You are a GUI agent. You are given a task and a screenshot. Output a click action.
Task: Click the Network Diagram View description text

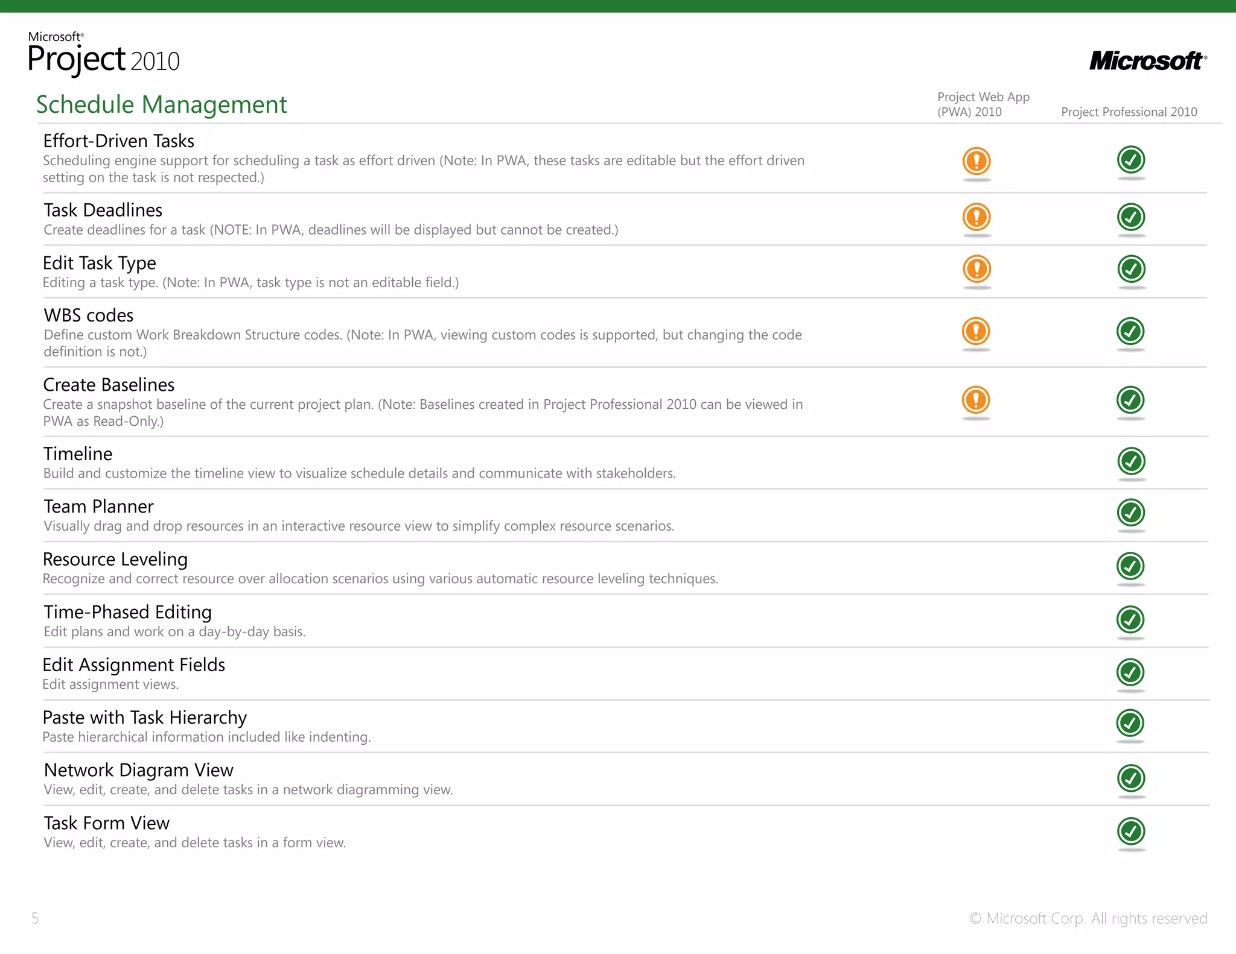point(248,790)
